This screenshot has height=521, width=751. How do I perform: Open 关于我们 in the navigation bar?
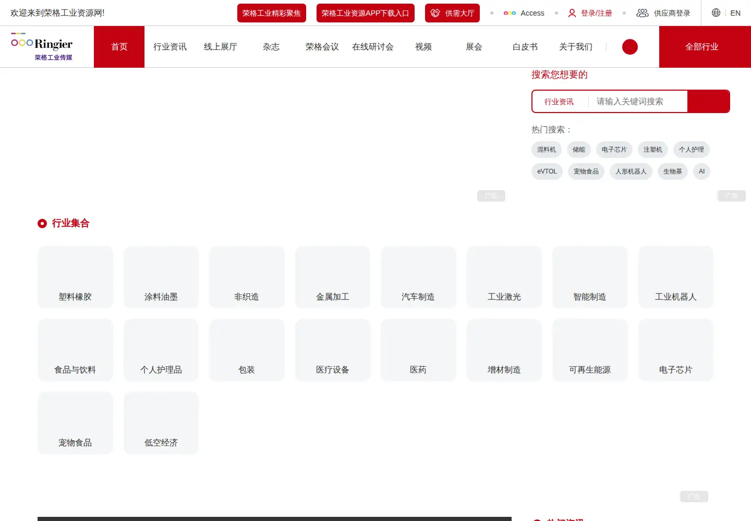pyautogui.click(x=576, y=47)
